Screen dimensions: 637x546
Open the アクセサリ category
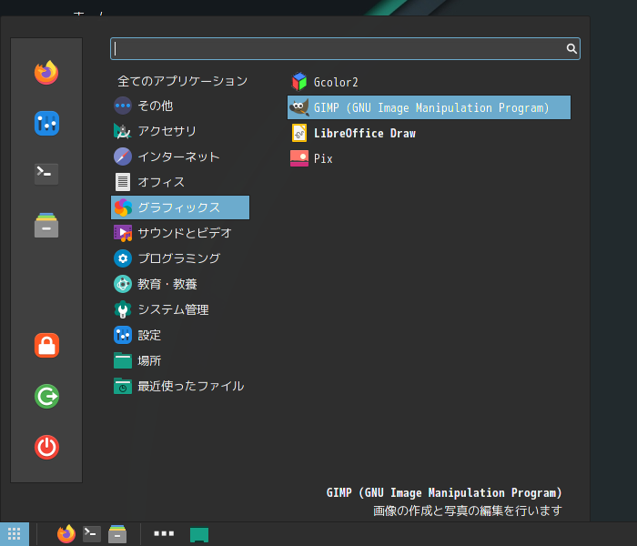pyautogui.click(x=180, y=131)
